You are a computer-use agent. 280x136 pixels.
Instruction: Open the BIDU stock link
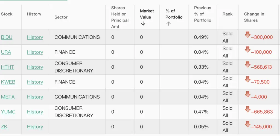pyautogui.click(x=7, y=37)
